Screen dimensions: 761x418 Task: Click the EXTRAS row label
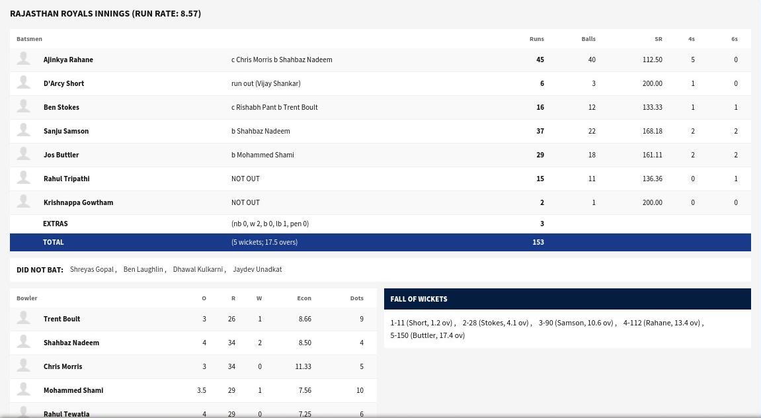click(x=56, y=224)
